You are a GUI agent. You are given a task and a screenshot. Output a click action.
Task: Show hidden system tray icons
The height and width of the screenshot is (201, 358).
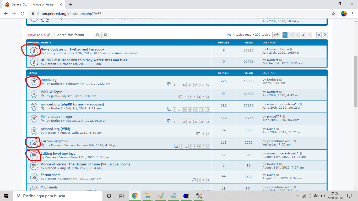tap(297, 196)
